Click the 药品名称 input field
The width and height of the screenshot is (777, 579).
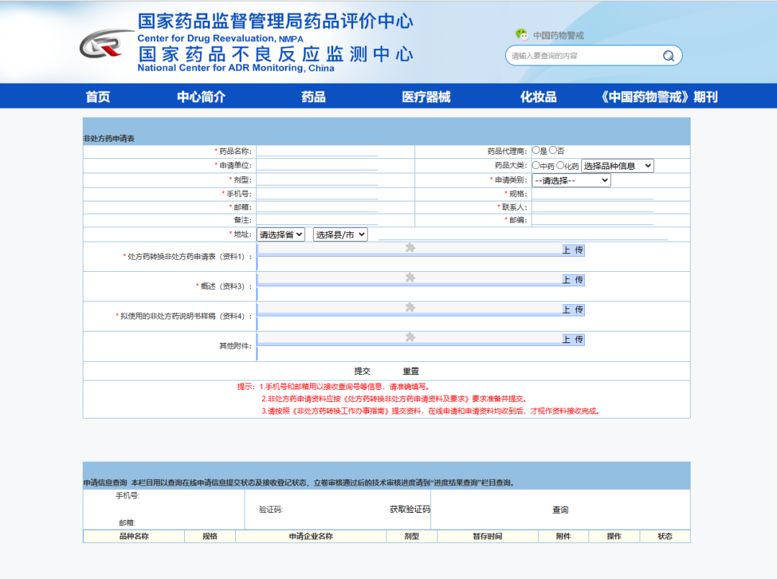pyautogui.click(x=317, y=150)
